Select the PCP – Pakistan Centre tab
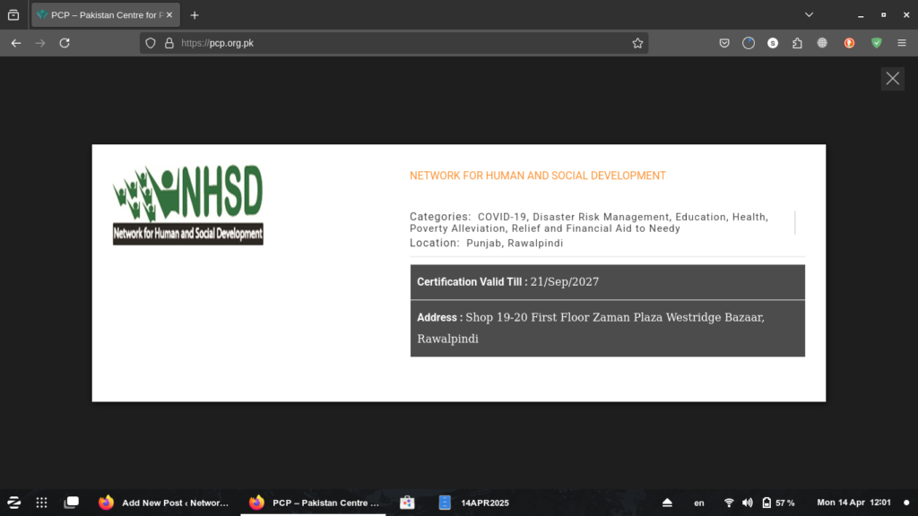This screenshot has height=516, width=918. (106, 15)
